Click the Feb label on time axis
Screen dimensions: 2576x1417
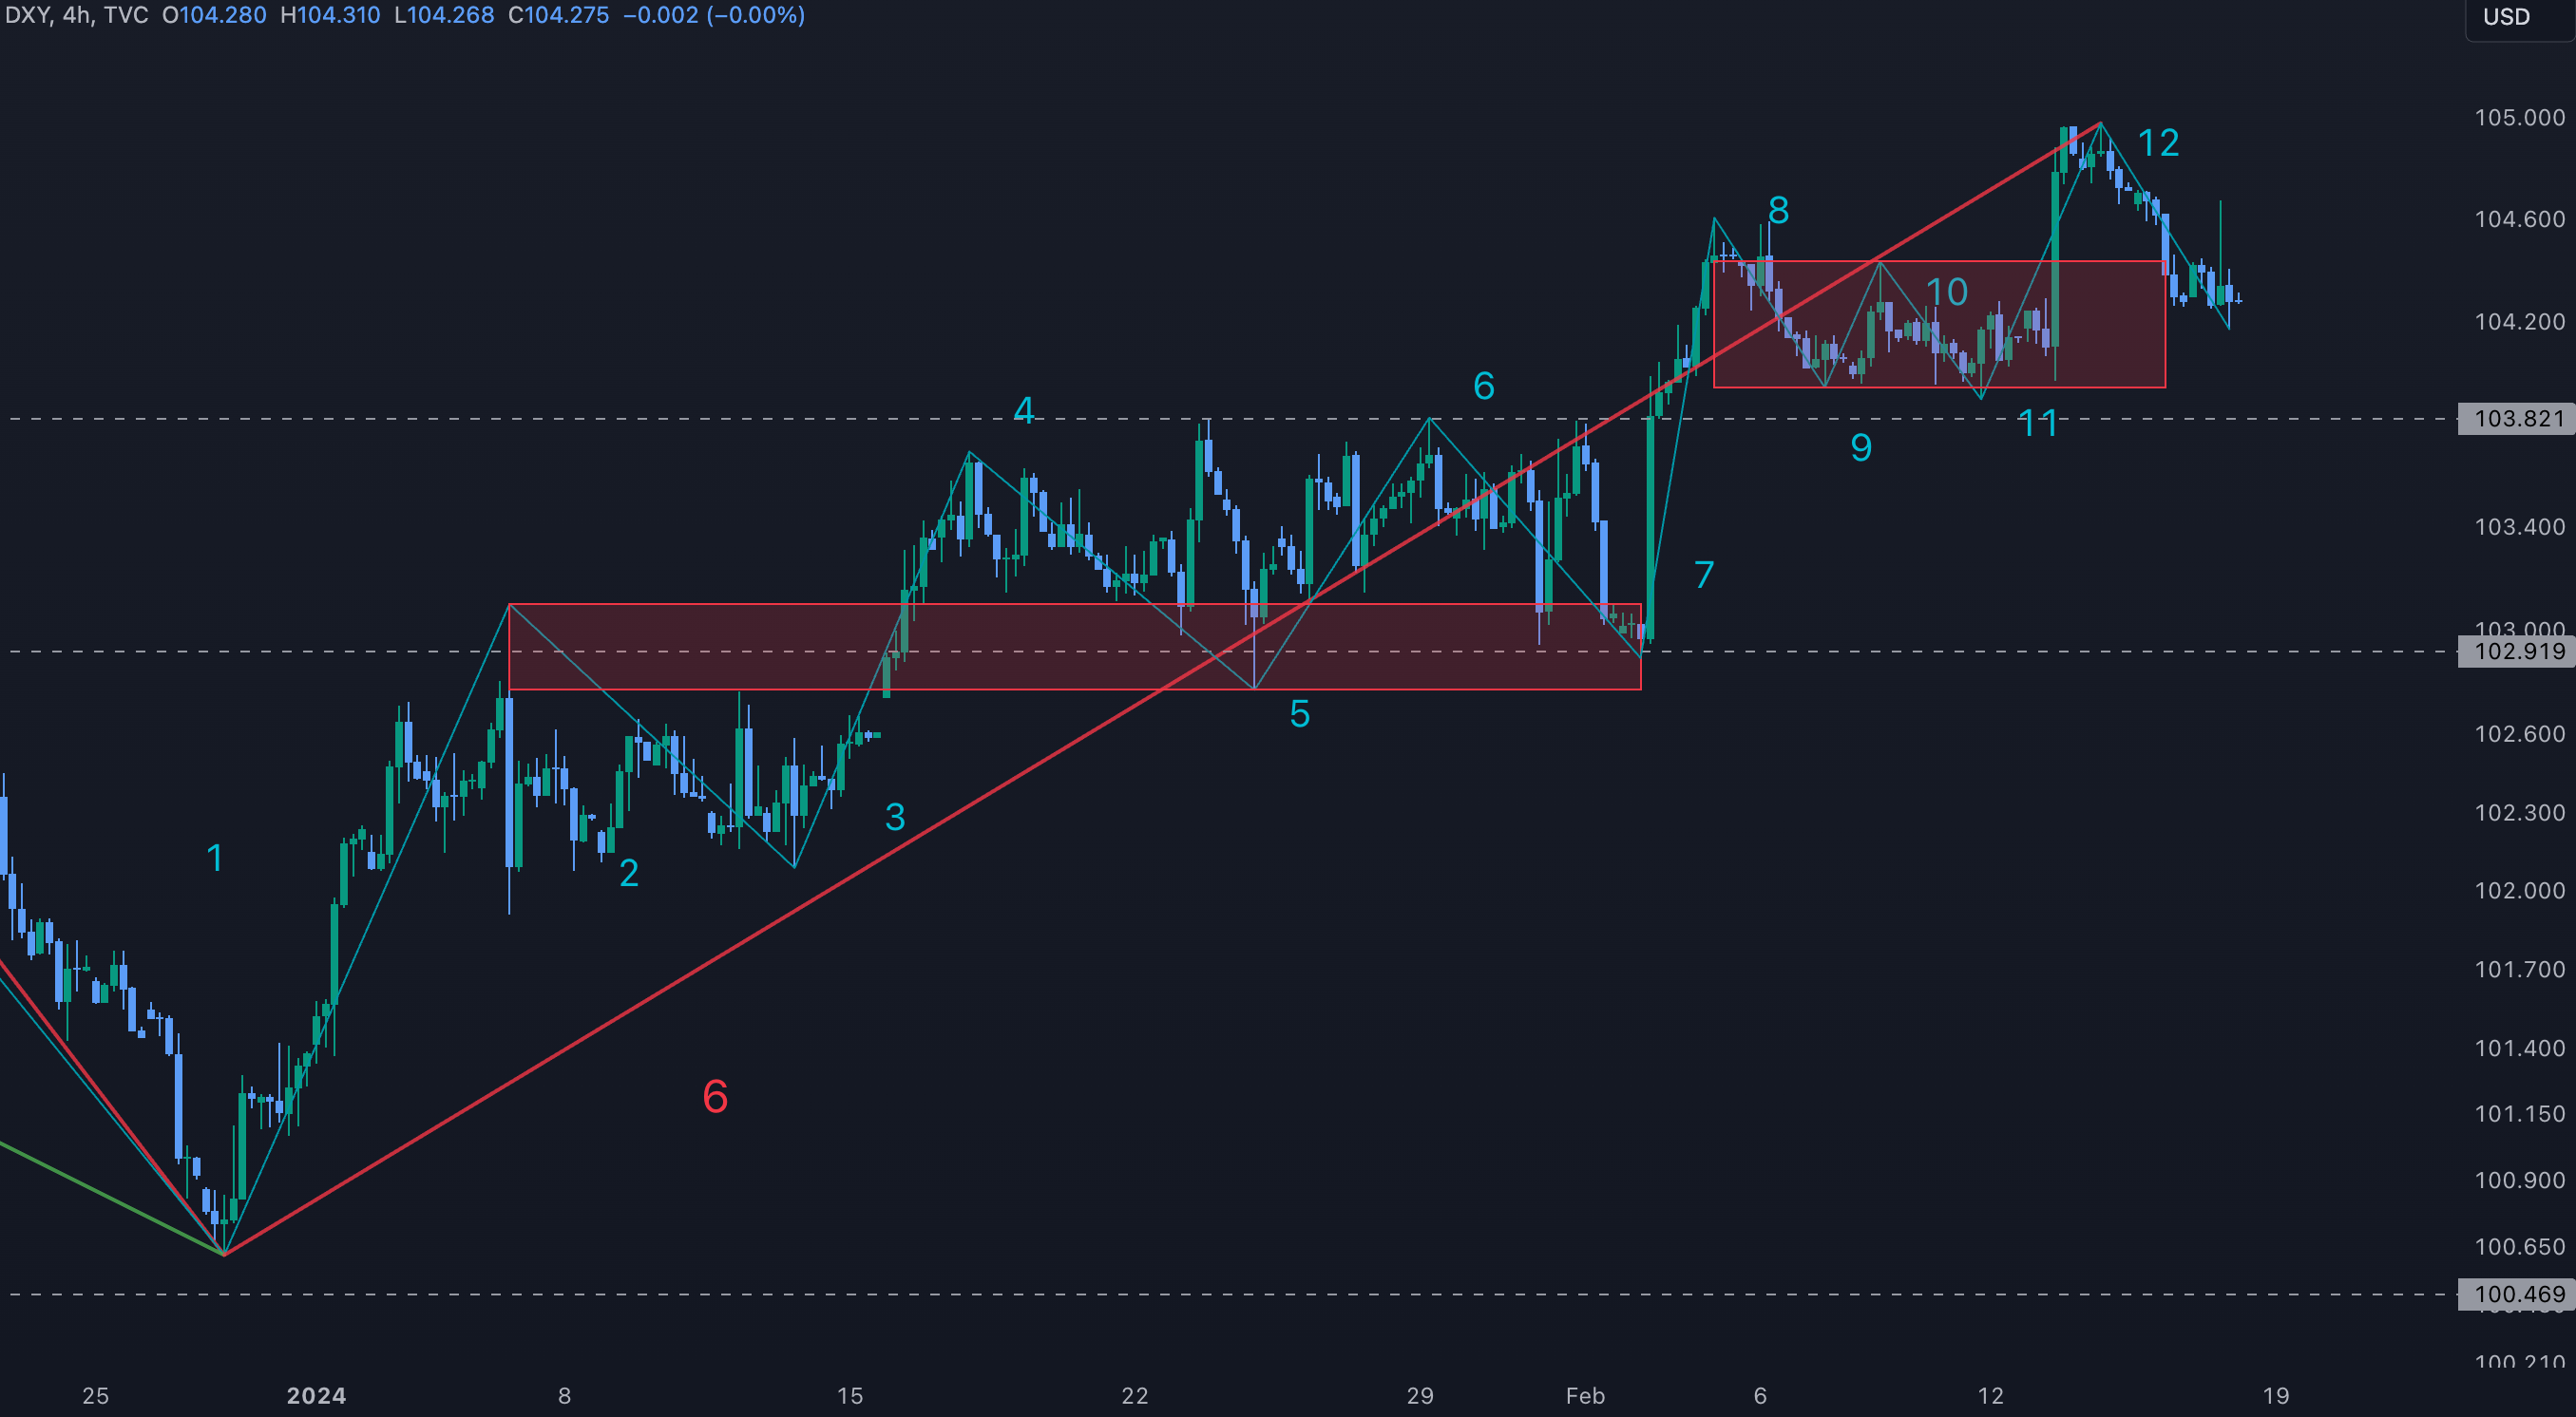[x=1585, y=1395]
